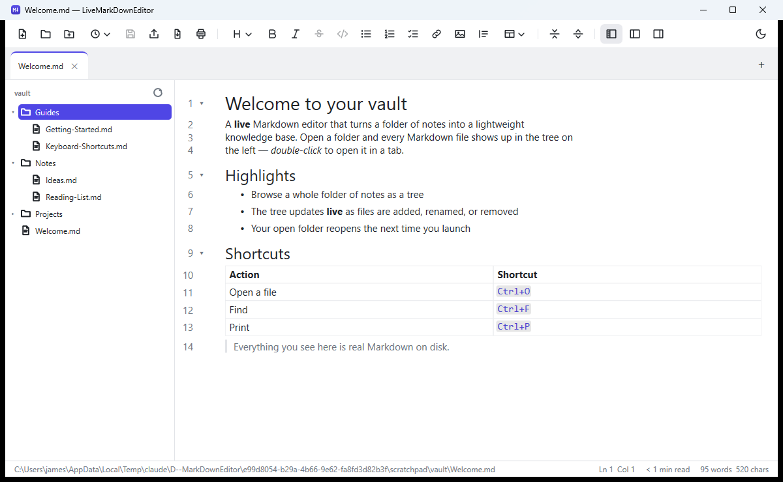The image size is (783, 482).
Task: Select Reading-List.md in the tree
Action: [x=73, y=197]
